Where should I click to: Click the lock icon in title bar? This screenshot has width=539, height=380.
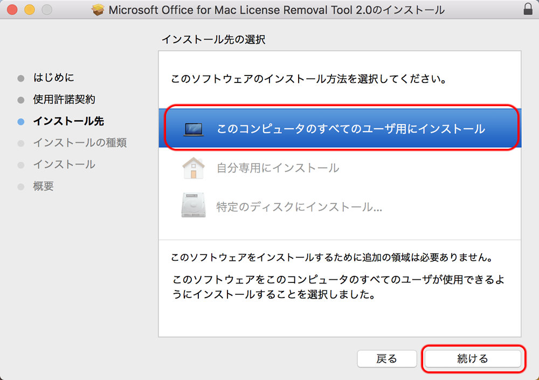tap(528, 9)
